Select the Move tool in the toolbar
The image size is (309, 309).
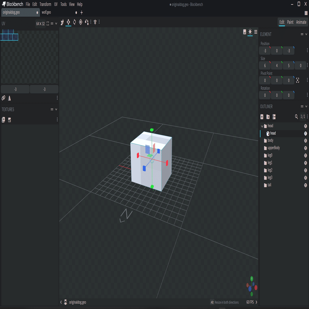click(x=62, y=22)
